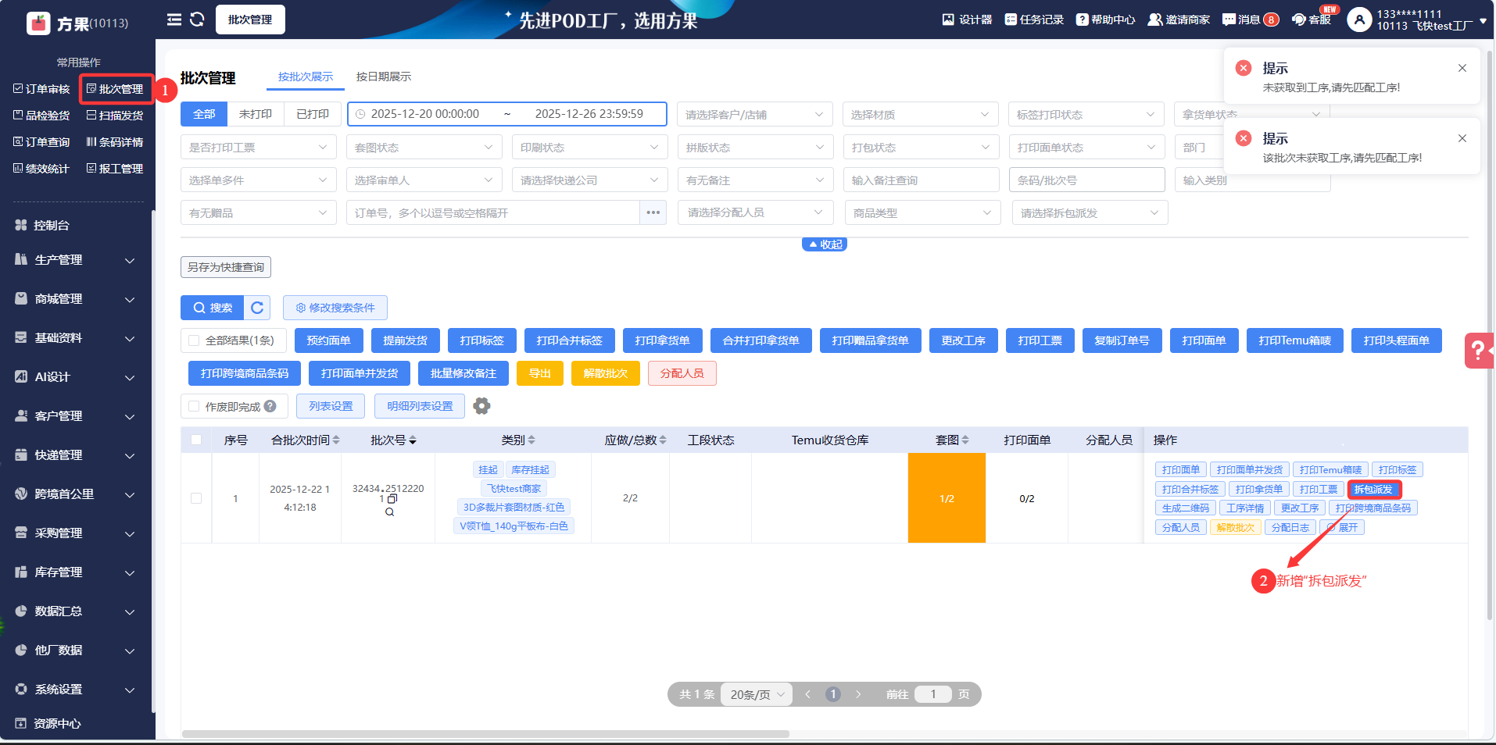Open 邀请商家 invite merchants
The width and height of the screenshot is (1496, 745).
point(1179,20)
